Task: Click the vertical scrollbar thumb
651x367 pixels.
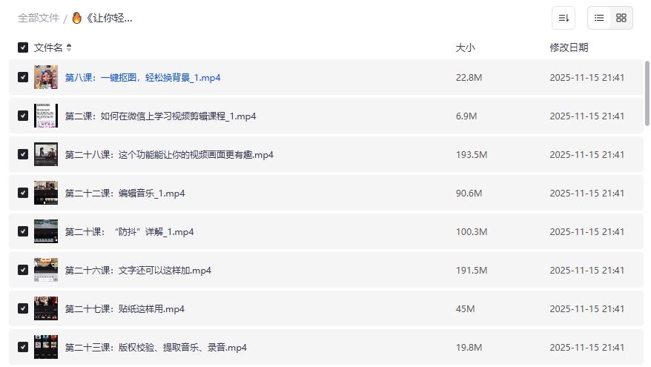Action: (x=647, y=93)
